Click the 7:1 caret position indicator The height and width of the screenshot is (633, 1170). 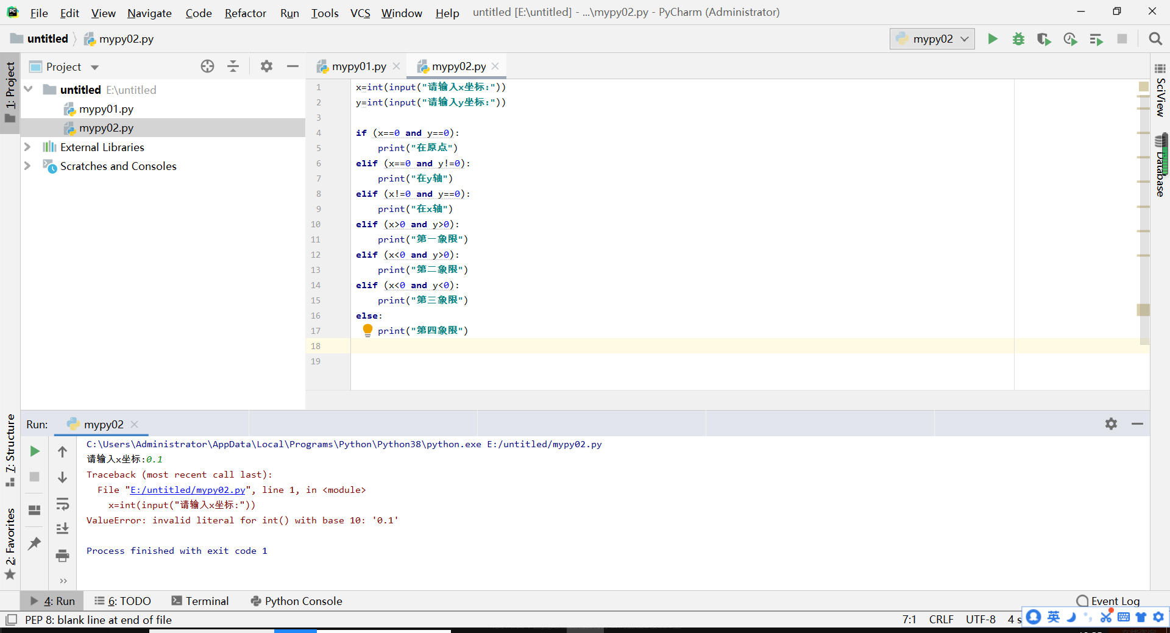pyautogui.click(x=909, y=619)
